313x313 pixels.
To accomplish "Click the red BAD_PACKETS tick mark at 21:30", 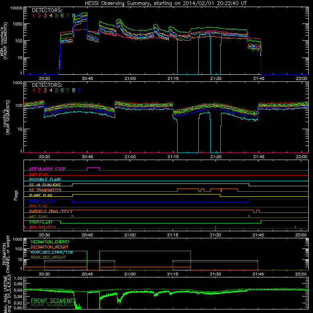I will coord(216,227).
